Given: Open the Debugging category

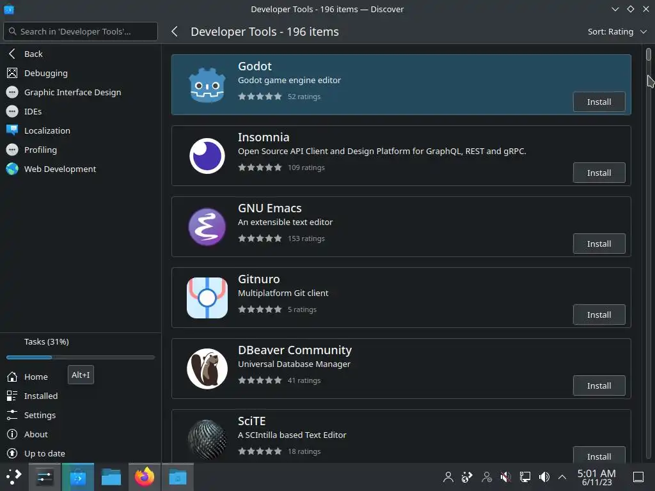Looking at the screenshot, I should (x=45, y=73).
